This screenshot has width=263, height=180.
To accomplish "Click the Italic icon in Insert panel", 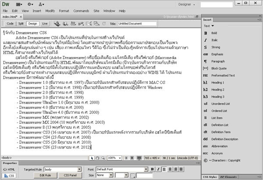I will 206,40.
